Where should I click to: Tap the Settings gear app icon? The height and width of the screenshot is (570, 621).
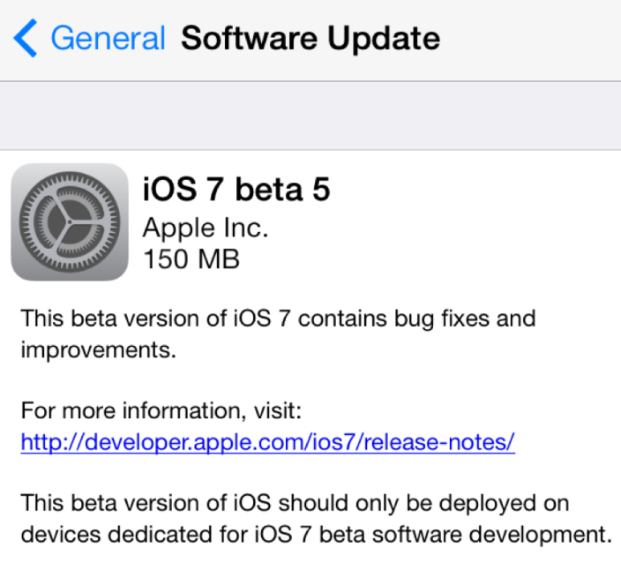tap(70, 222)
